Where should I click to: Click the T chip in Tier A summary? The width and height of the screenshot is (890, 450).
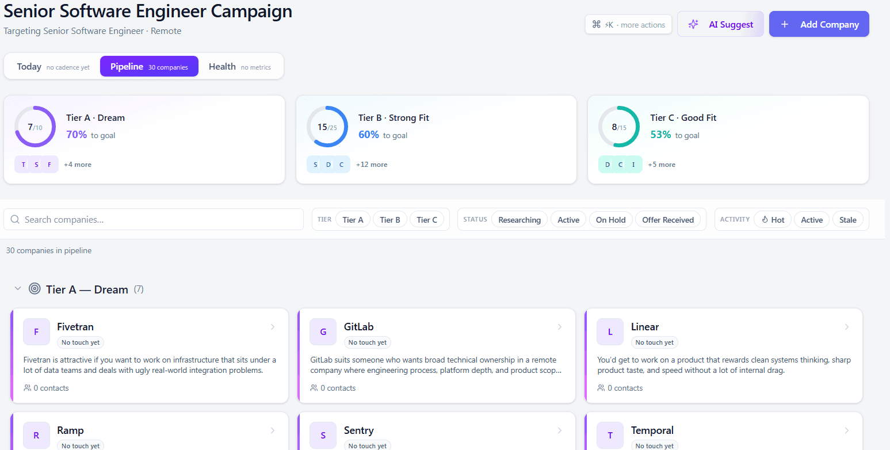(23, 165)
